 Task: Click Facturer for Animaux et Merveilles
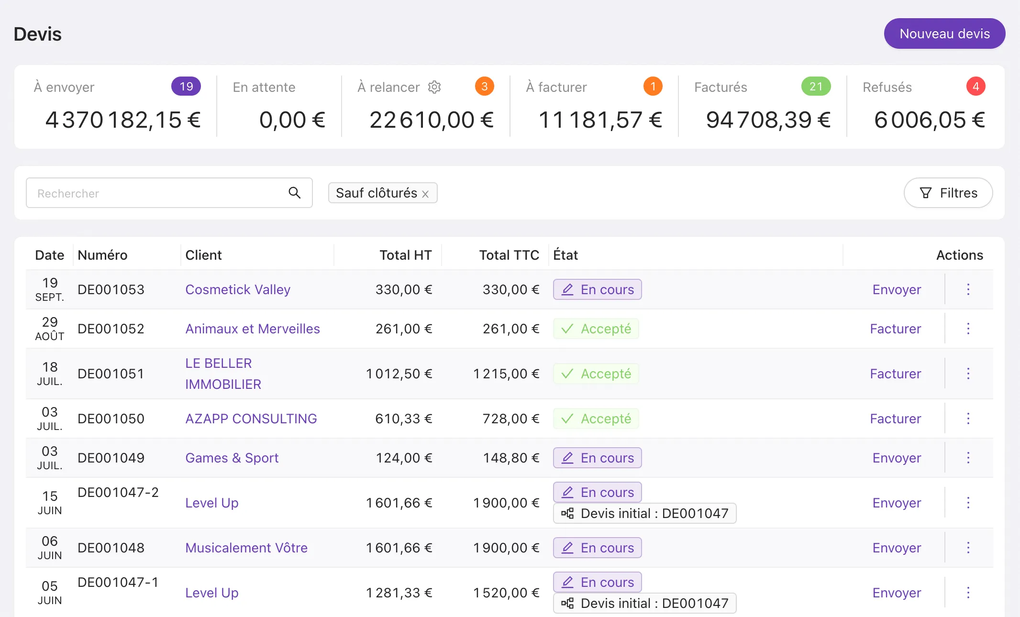(895, 329)
